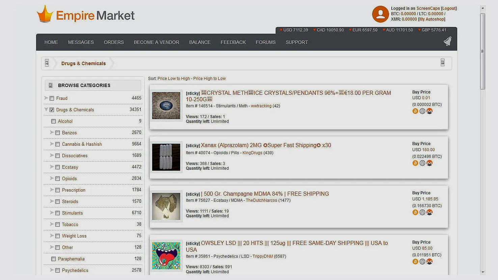Click the Logout link
This screenshot has height=280, width=498.
[449, 8]
